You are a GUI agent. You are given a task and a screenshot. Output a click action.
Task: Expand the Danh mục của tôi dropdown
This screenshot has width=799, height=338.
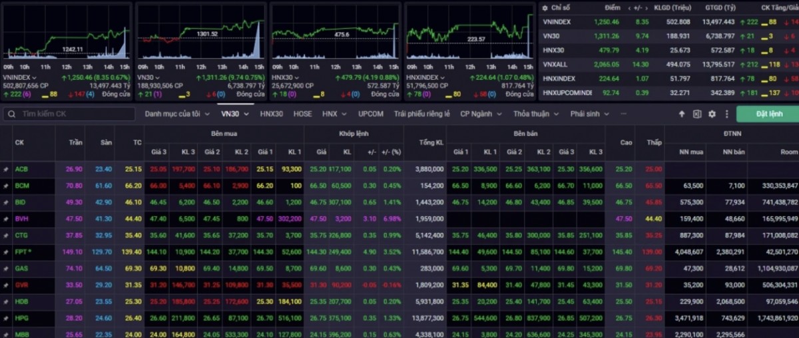click(176, 114)
